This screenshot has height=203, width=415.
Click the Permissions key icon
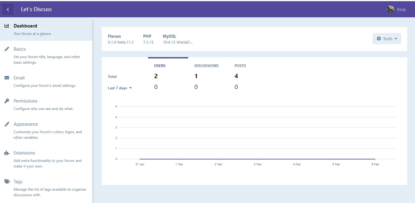(x=7, y=101)
